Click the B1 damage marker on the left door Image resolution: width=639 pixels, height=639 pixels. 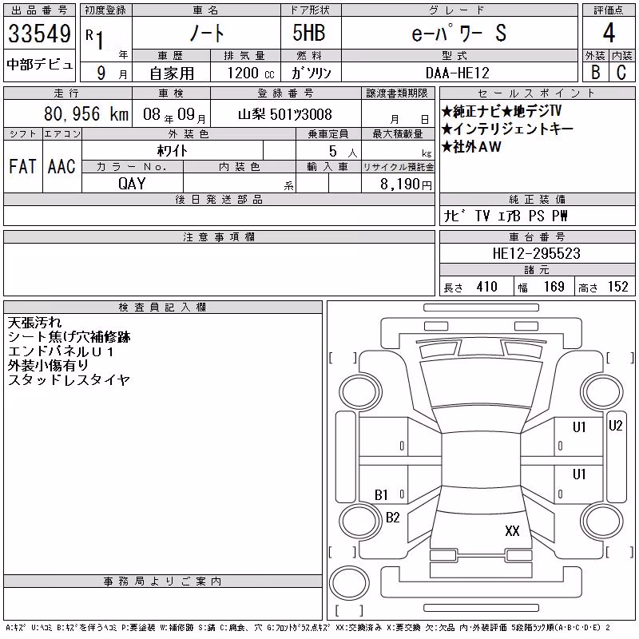tap(381, 495)
